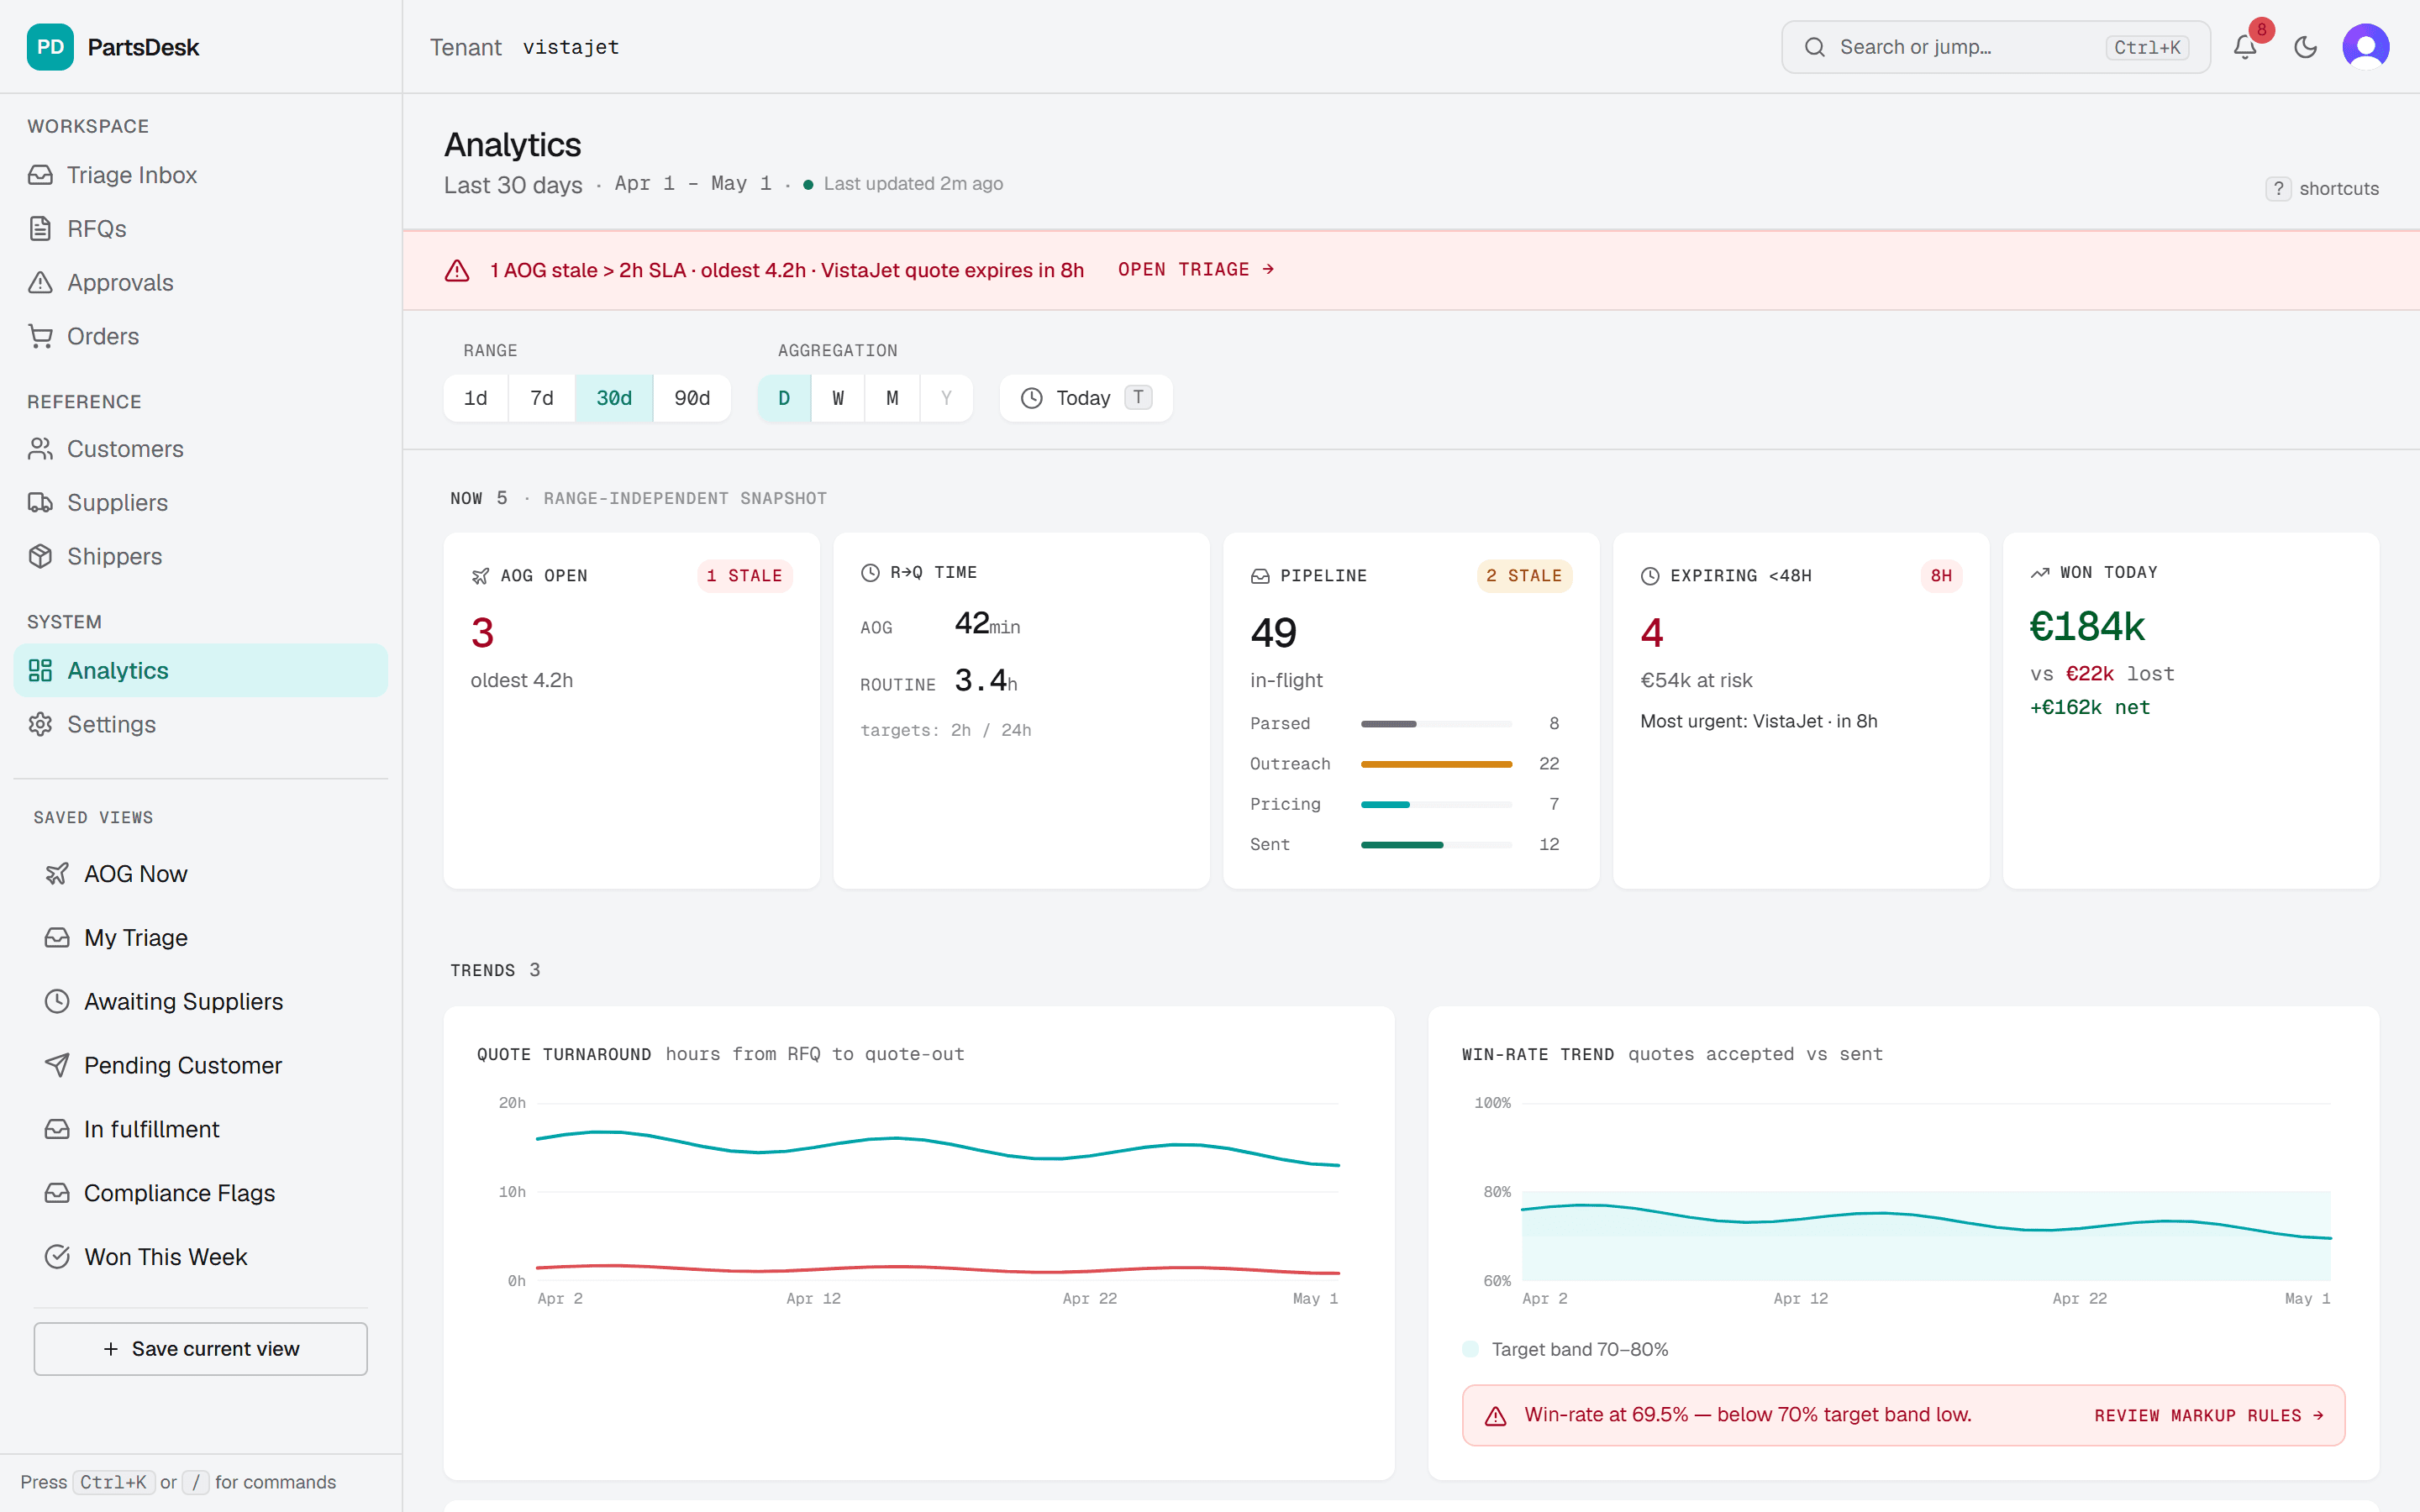Click the Pricing pipeline progress bar

[1436, 805]
